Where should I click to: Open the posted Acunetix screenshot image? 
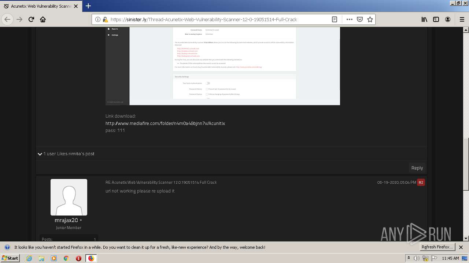[223, 66]
